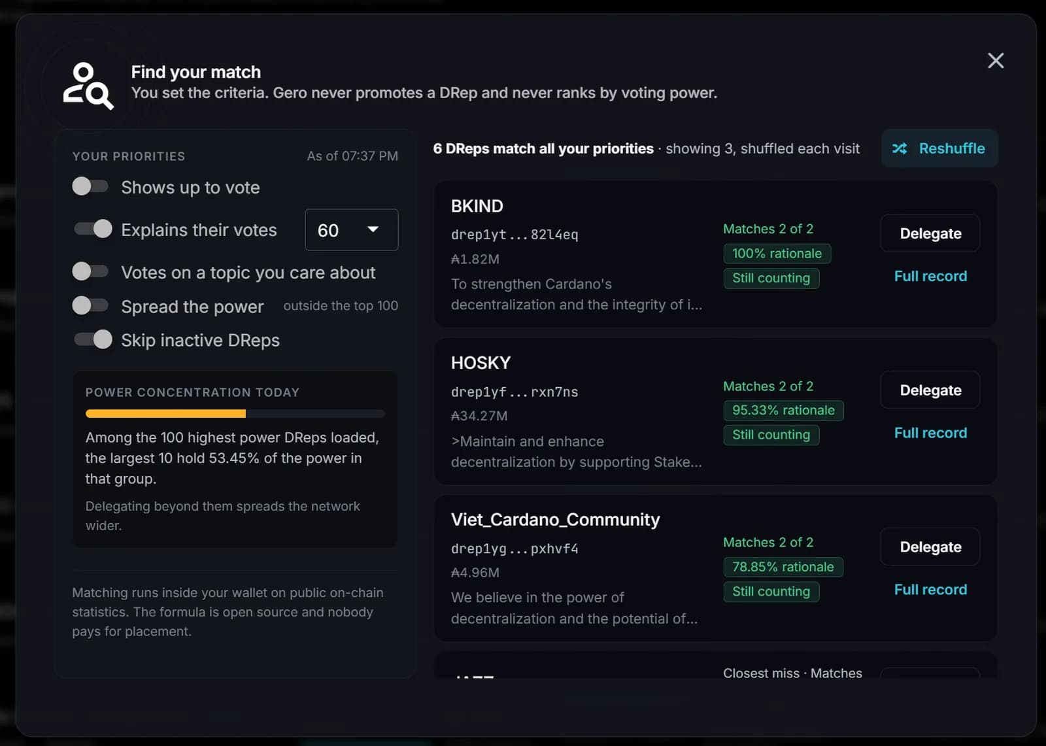The width and height of the screenshot is (1046, 746).
Task: Open Full record for HOSKY
Action: 930,433
